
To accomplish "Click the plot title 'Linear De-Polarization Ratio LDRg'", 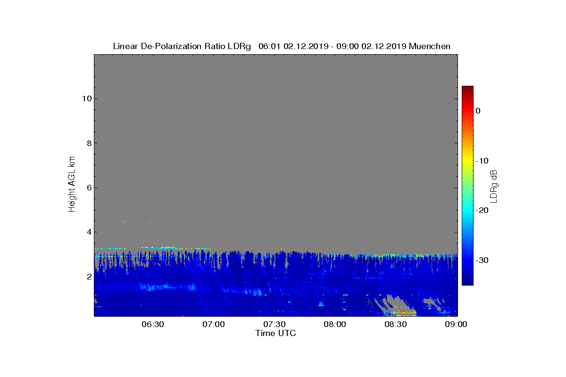I will pyautogui.click(x=183, y=46).
